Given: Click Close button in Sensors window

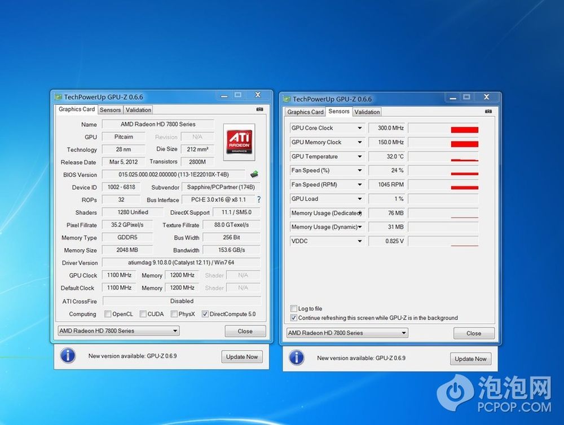Looking at the screenshot, I should tap(474, 333).
